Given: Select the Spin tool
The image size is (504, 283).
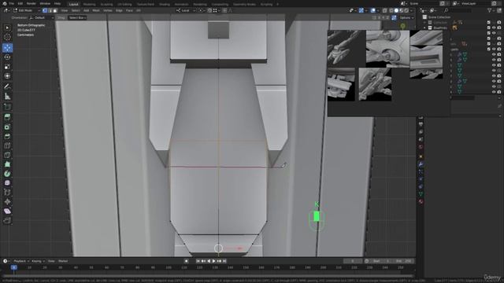Looking at the screenshot, I should 7,174.
